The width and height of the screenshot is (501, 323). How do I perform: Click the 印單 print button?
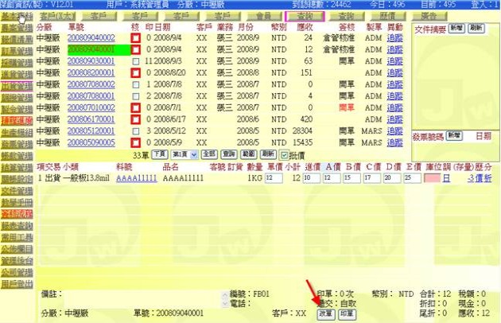[x=347, y=313]
